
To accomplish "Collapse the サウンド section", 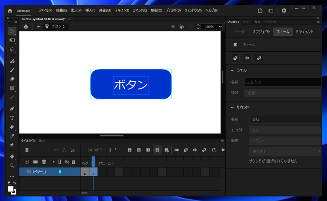I will (232, 108).
